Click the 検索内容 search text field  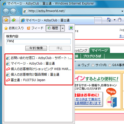pyautogui.click(x=38, y=42)
